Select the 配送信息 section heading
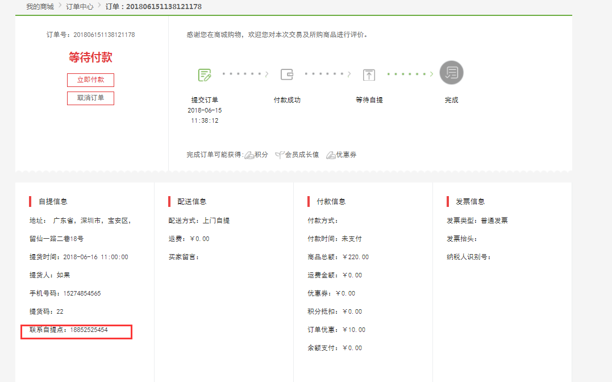The image size is (612, 382). pyautogui.click(x=192, y=202)
